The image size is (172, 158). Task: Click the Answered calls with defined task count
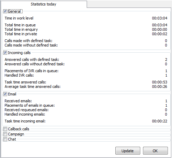click(x=166, y=60)
